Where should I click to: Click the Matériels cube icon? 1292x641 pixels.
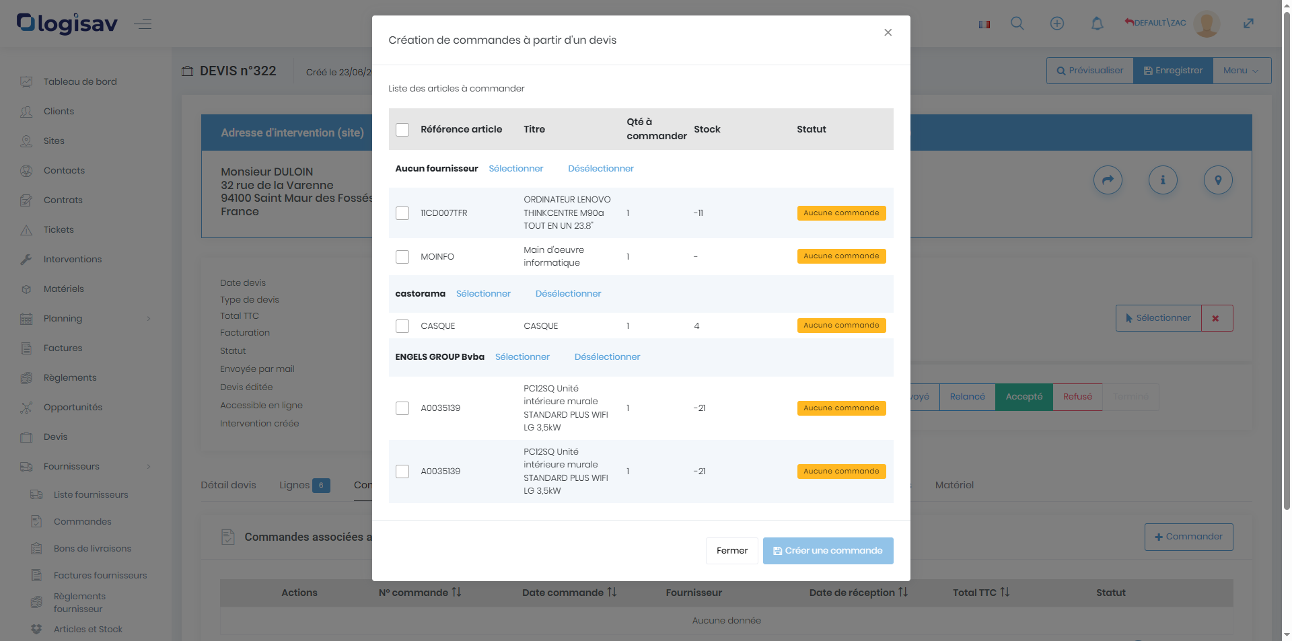pos(26,289)
